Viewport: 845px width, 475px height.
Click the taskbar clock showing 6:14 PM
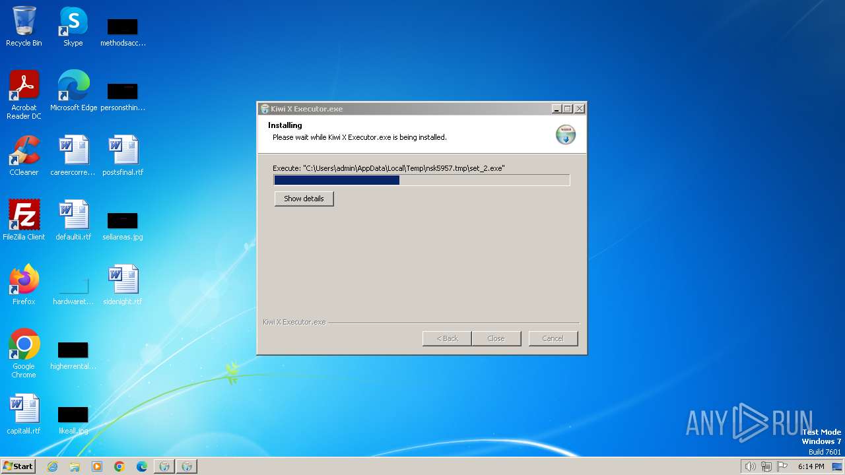click(811, 466)
